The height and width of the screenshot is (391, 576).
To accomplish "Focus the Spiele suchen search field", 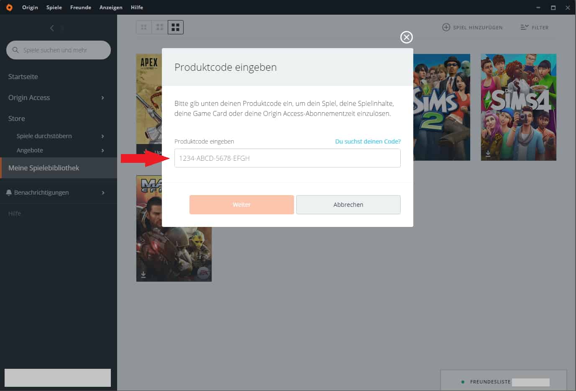I will pos(59,50).
